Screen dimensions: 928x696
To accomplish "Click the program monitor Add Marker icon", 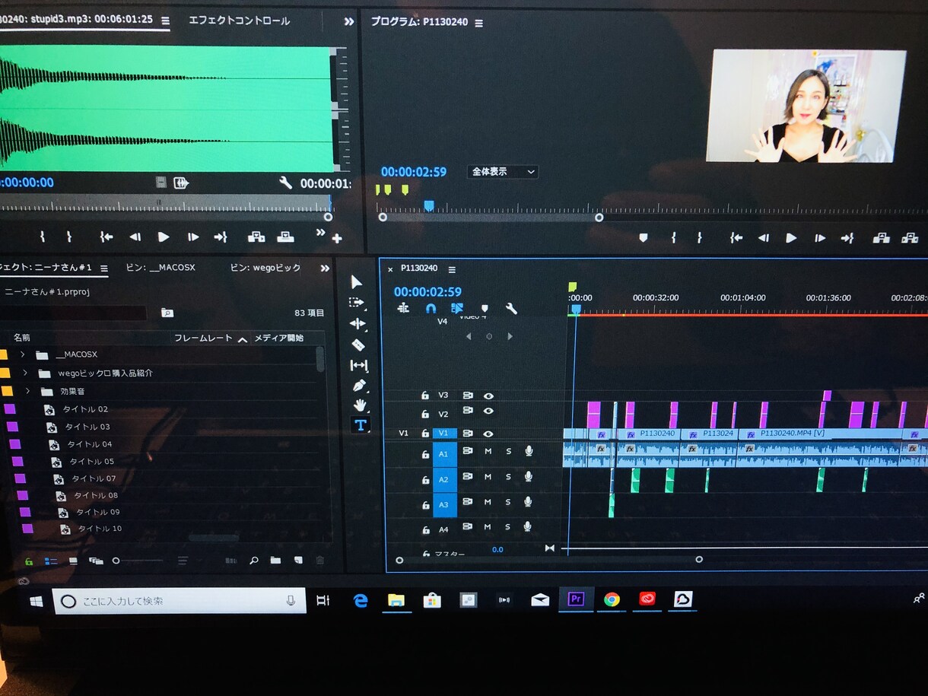I will pyautogui.click(x=644, y=238).
